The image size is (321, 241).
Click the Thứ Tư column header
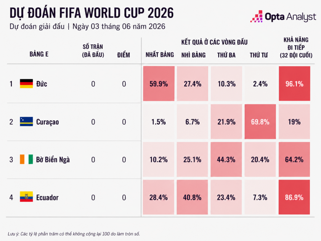click(x=259, y=55)
